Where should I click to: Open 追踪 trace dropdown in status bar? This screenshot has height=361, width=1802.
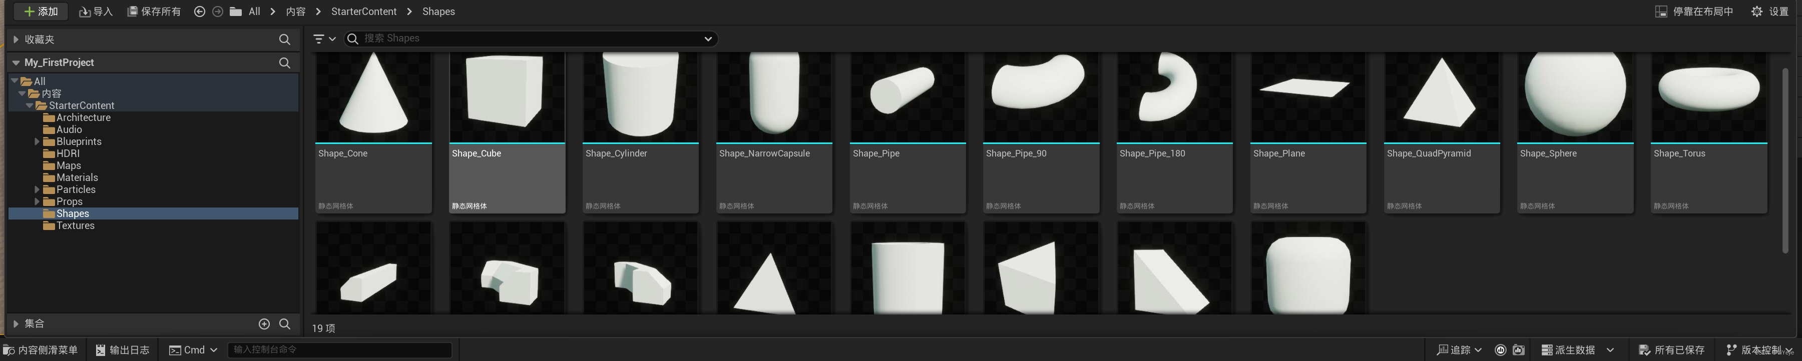click(1459, 350)
